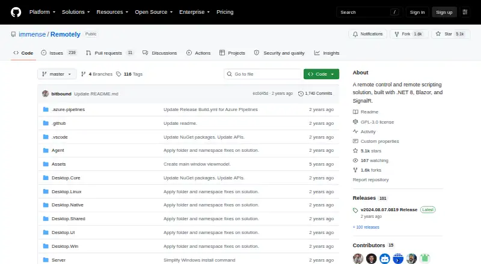Open the Desktop.Native folder
Image resolution: width=481 pixels, height=264 pixels.
coord(67,205)
